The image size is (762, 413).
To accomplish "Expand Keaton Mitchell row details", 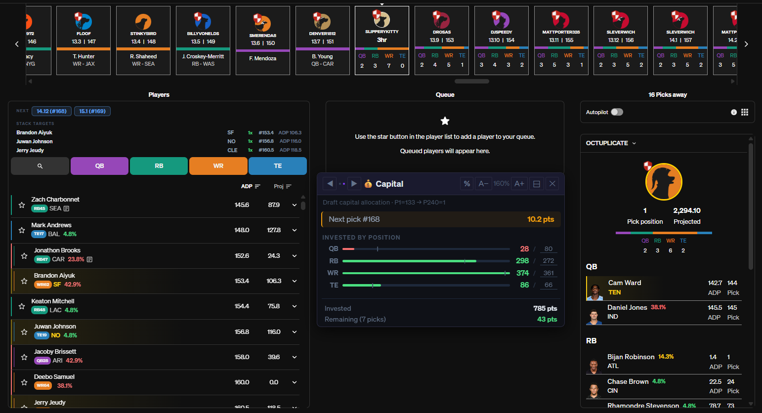I will click(295, 306).
